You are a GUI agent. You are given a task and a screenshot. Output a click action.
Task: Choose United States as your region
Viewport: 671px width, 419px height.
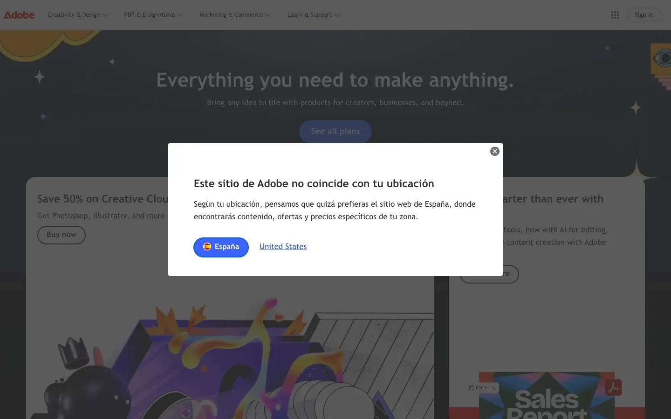[x=283, y=247]
